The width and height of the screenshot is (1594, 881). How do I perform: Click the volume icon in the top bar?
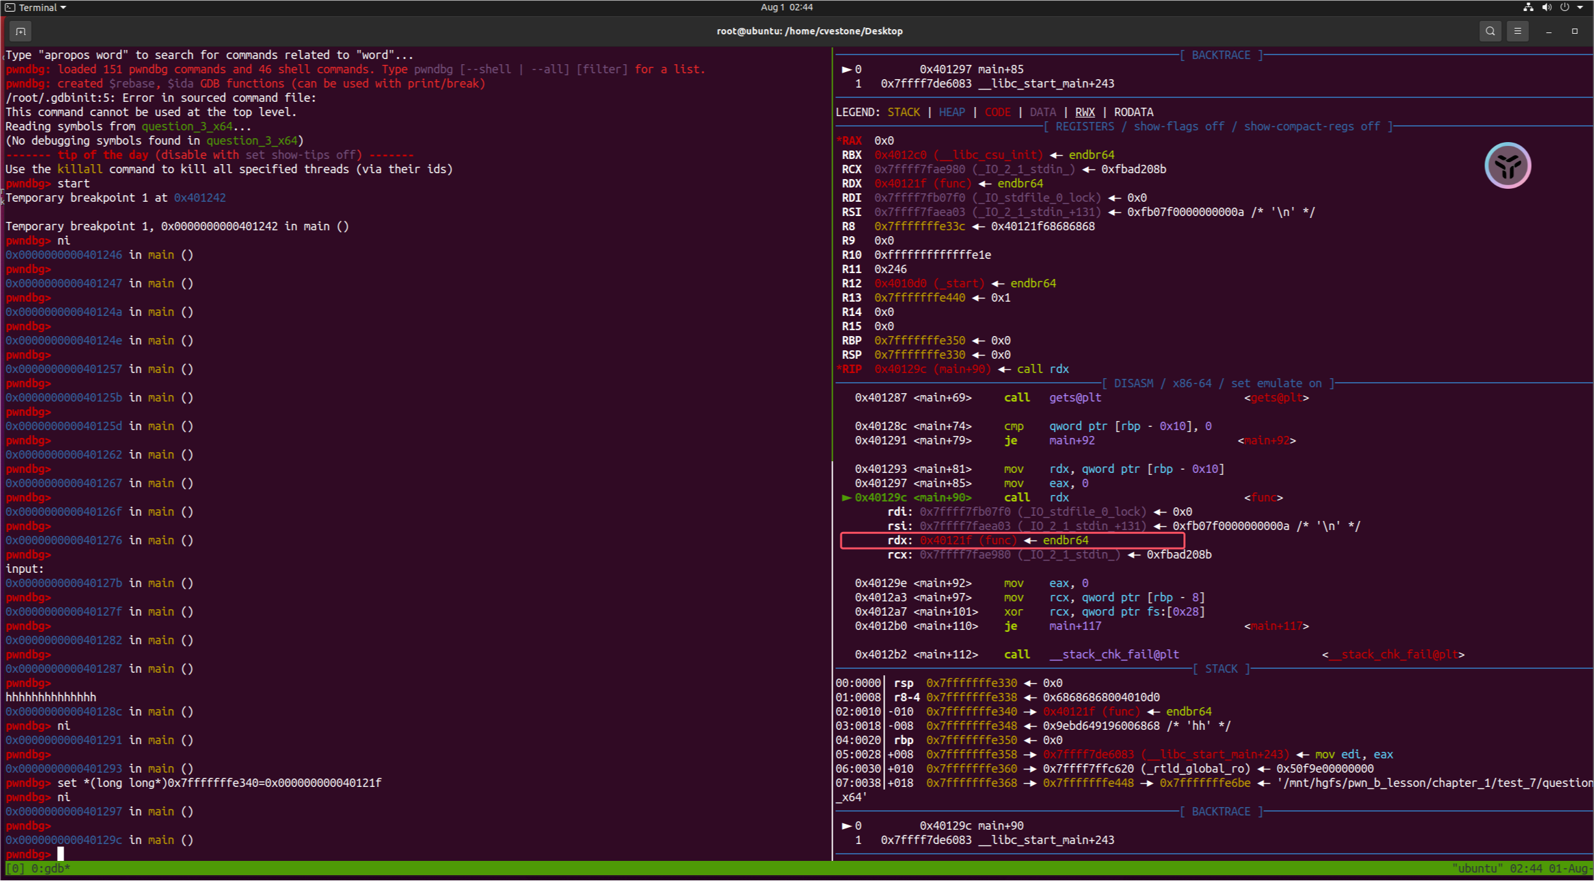tap(1547, 8)
